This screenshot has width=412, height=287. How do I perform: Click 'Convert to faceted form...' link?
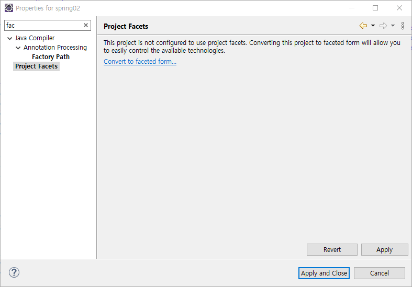coord(140,61)
